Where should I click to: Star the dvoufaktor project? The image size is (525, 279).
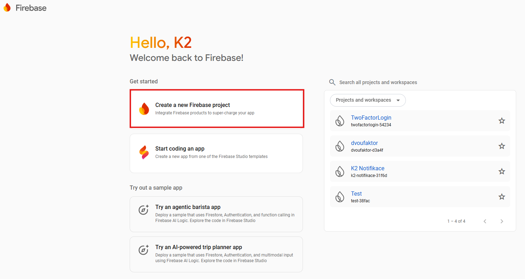(502, 146)
